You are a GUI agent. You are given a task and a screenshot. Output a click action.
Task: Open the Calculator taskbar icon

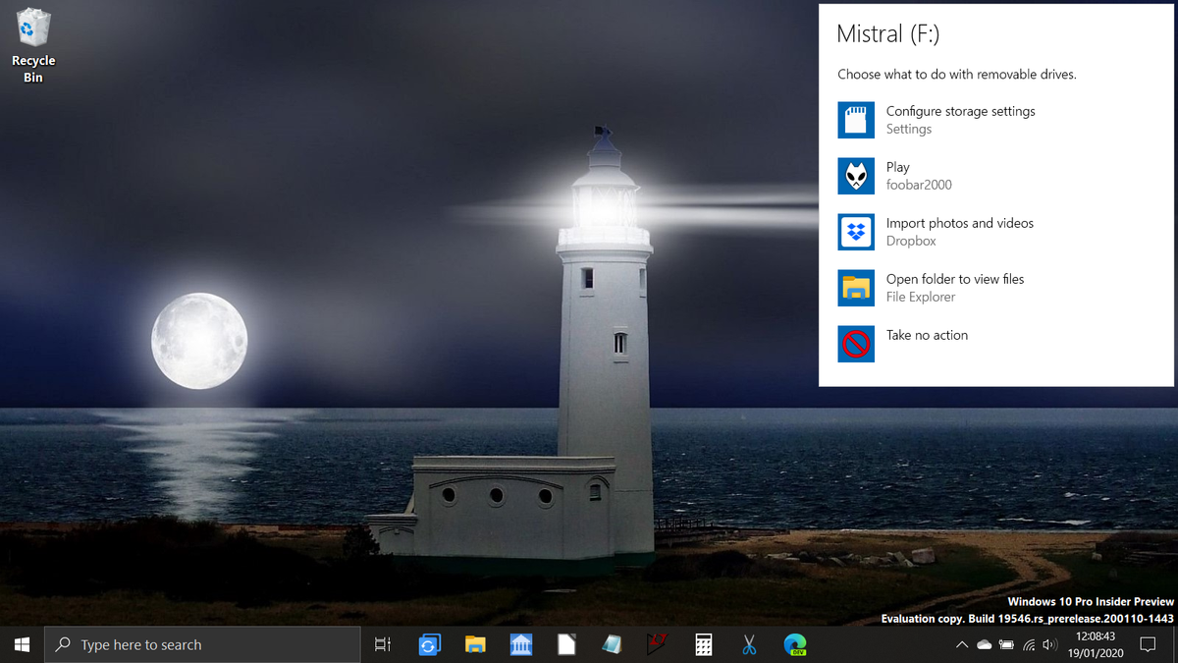click(x=703, y=644)
